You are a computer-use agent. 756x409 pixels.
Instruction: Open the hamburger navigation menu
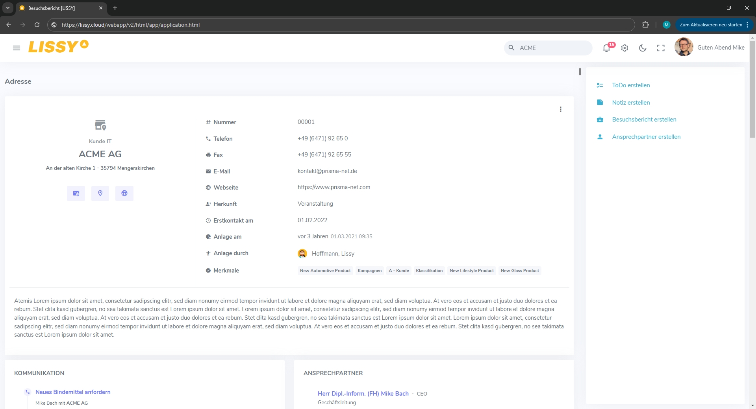coord(17,48)
